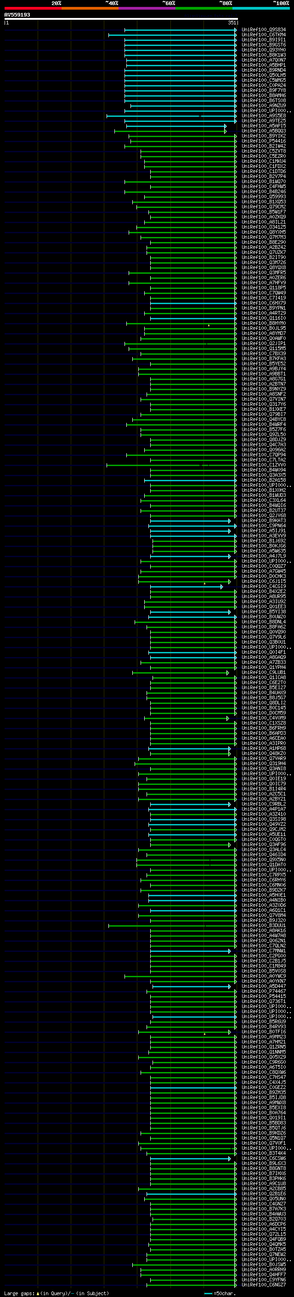
Task: Open hit UniRef100_Q93YH0
Action: coord(264,50)
